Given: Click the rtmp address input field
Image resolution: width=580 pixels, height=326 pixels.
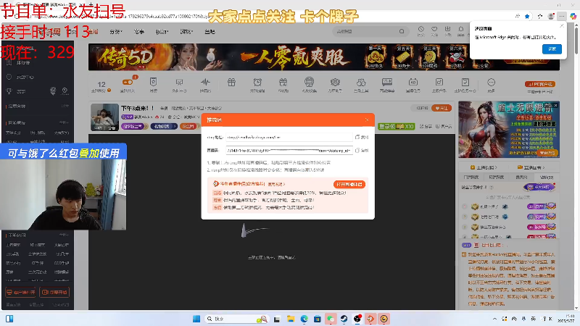Looking at the screenshot, I should point(289,137).
